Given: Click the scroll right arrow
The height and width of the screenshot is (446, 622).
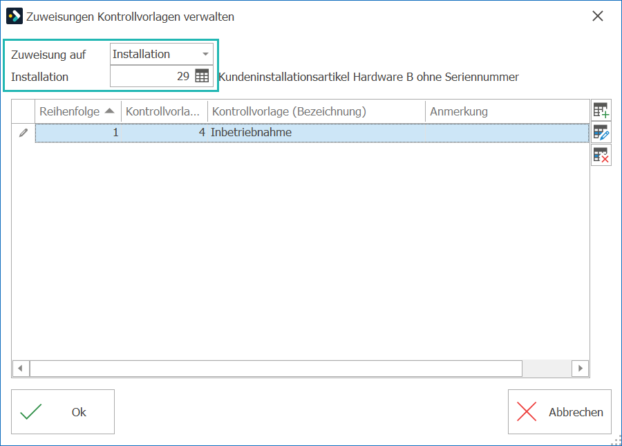Looking at the screenshot, I should pos(581,369).
